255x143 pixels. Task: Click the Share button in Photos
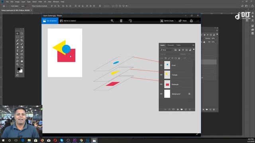[x=182, y=21]
